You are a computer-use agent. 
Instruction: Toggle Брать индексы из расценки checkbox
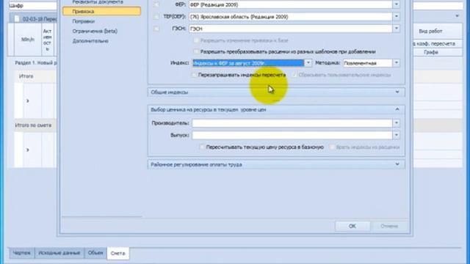click(x=332, y=147)
